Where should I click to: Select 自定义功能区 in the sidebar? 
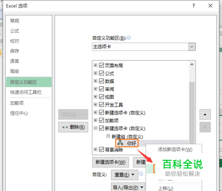[x=29, y=82]
